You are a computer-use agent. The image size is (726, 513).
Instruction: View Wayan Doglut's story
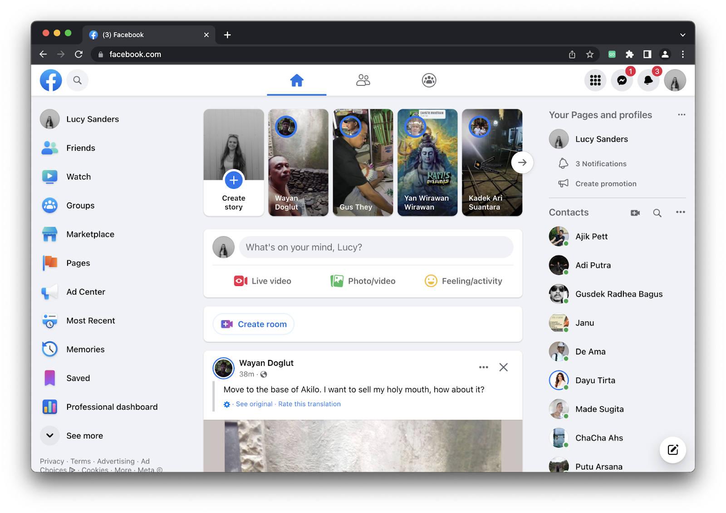(298, 163)
